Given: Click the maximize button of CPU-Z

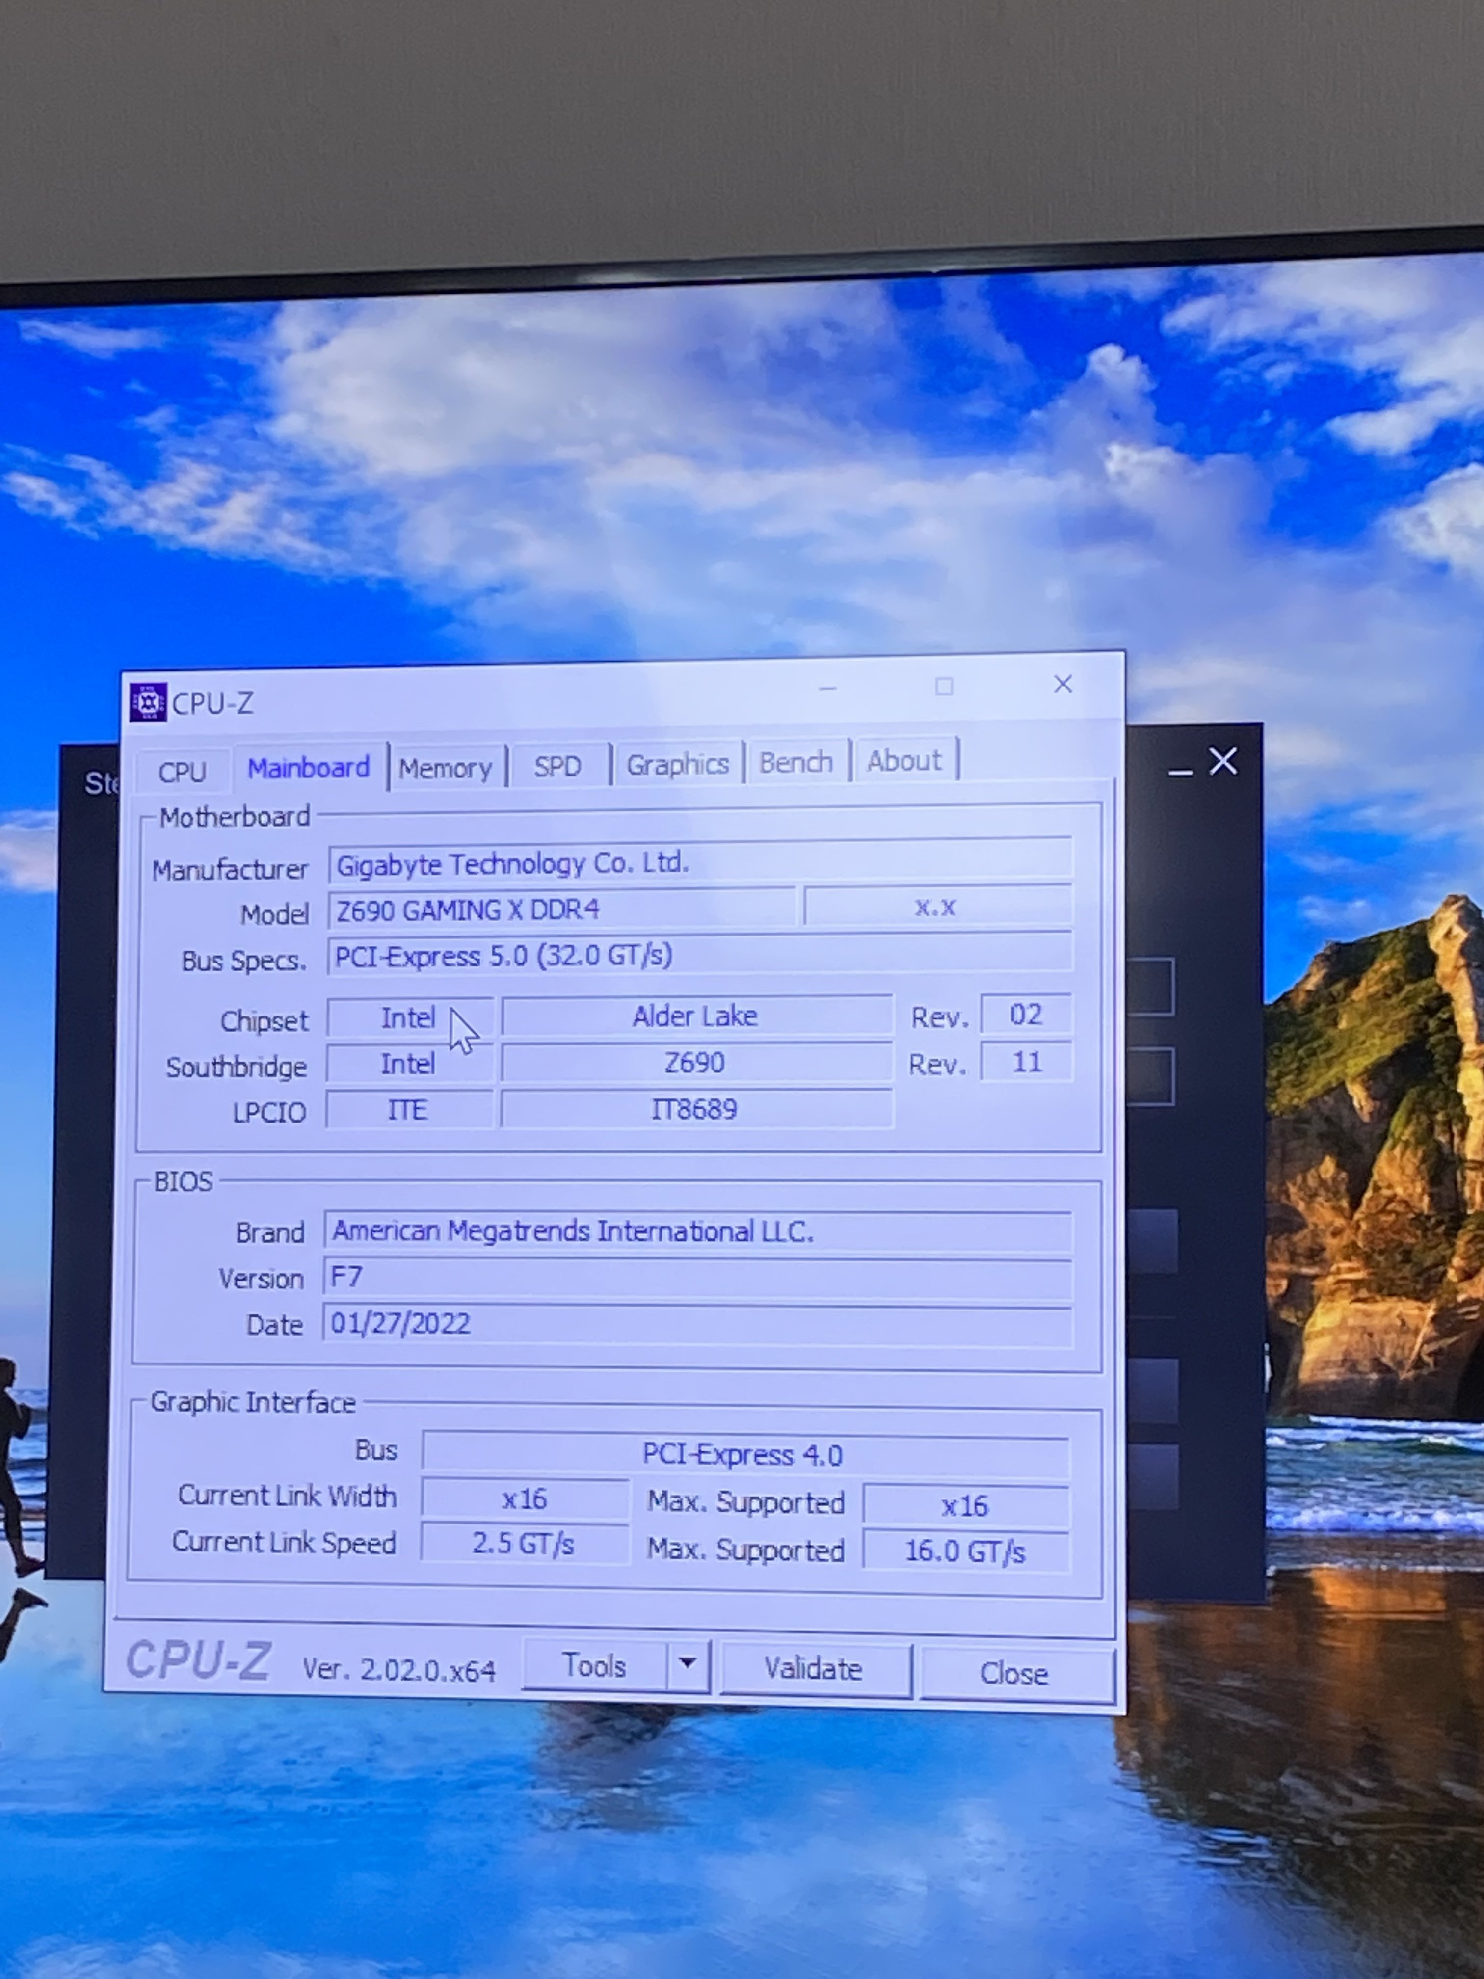Looking at the screenshot, I should point(944,686).
